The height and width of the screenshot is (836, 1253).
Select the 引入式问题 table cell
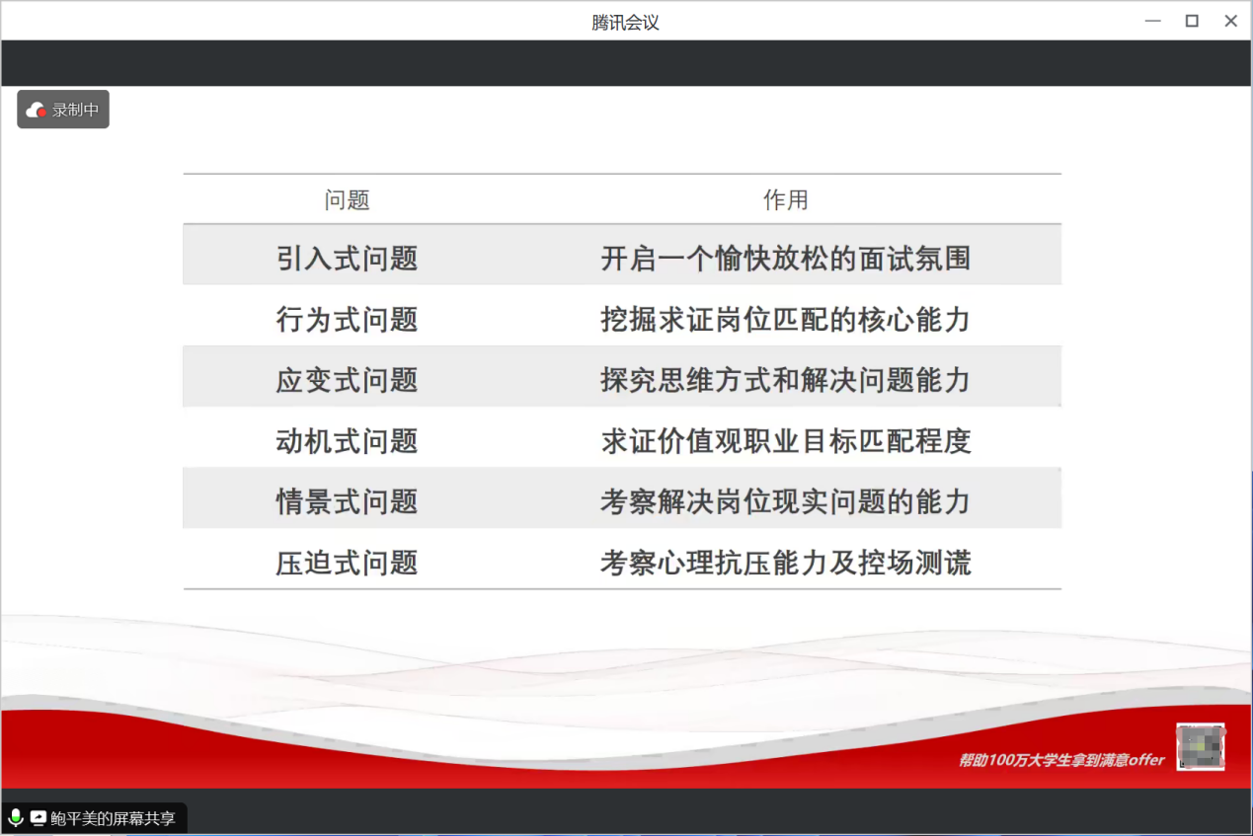pyautogui.click(x=347, y=259)
